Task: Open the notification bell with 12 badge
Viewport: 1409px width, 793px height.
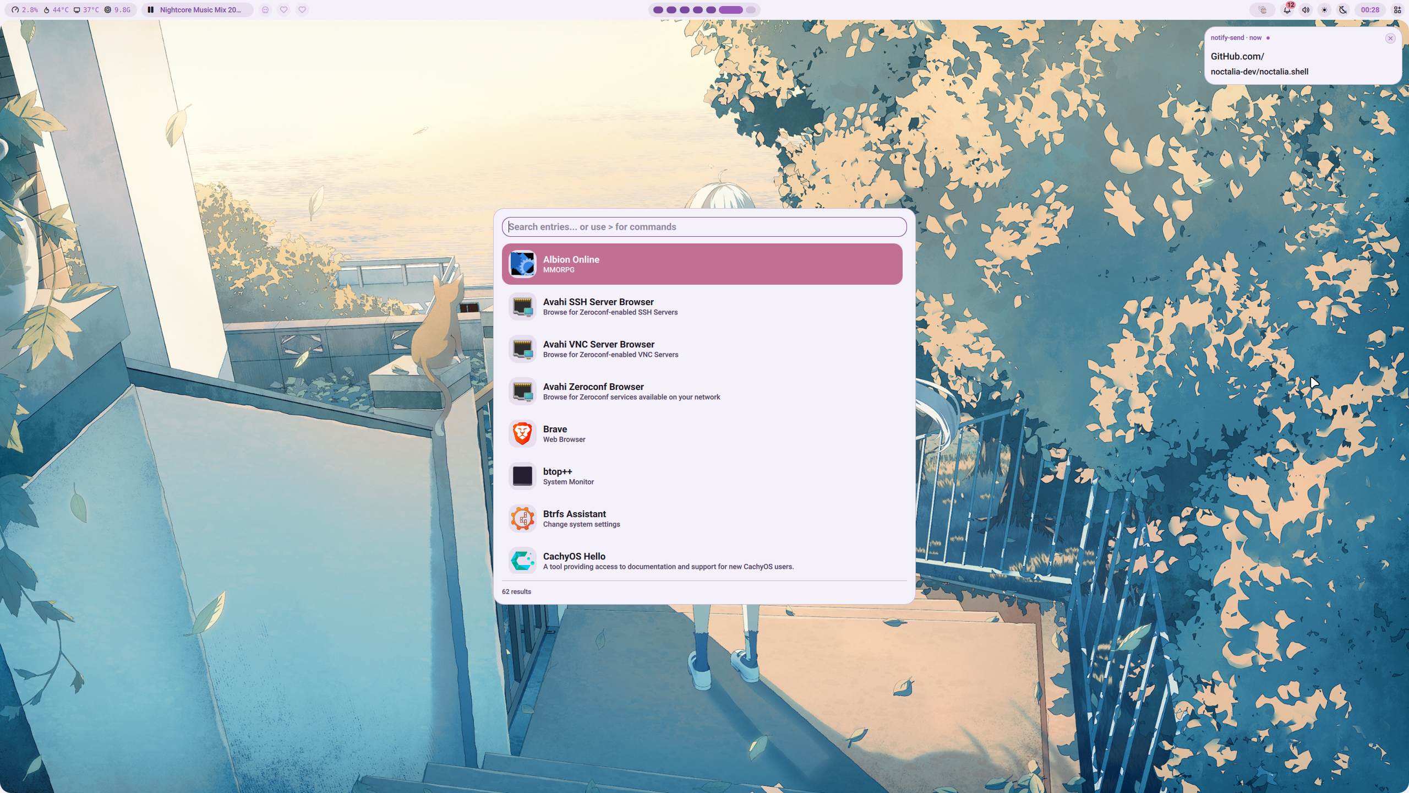Action: [x=1287, y=10]
